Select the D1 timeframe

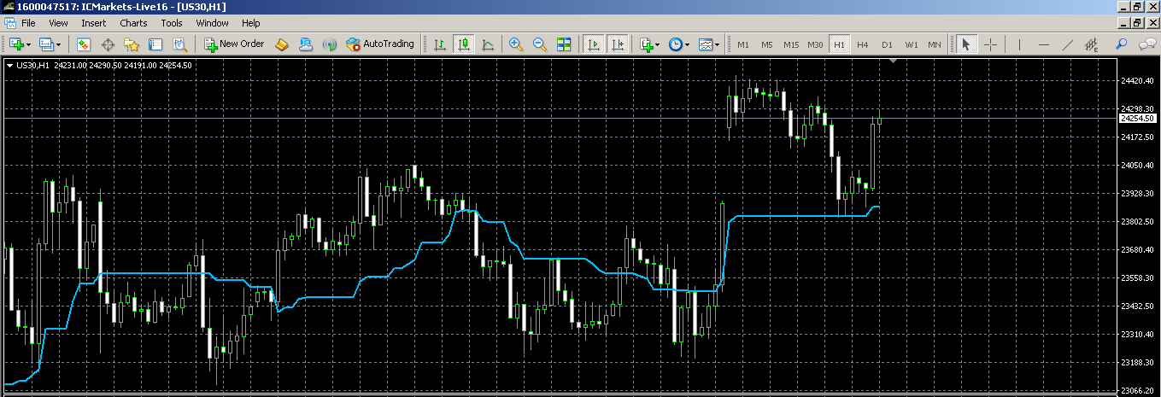tap(887, 44)
